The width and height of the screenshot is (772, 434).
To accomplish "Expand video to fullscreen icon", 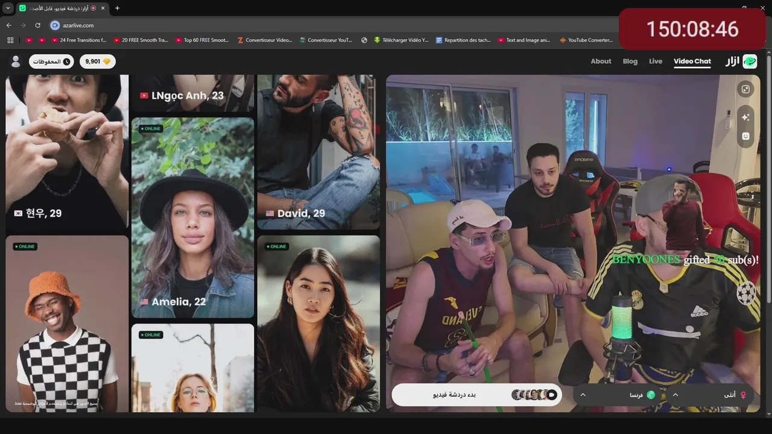I will [745, 89].
